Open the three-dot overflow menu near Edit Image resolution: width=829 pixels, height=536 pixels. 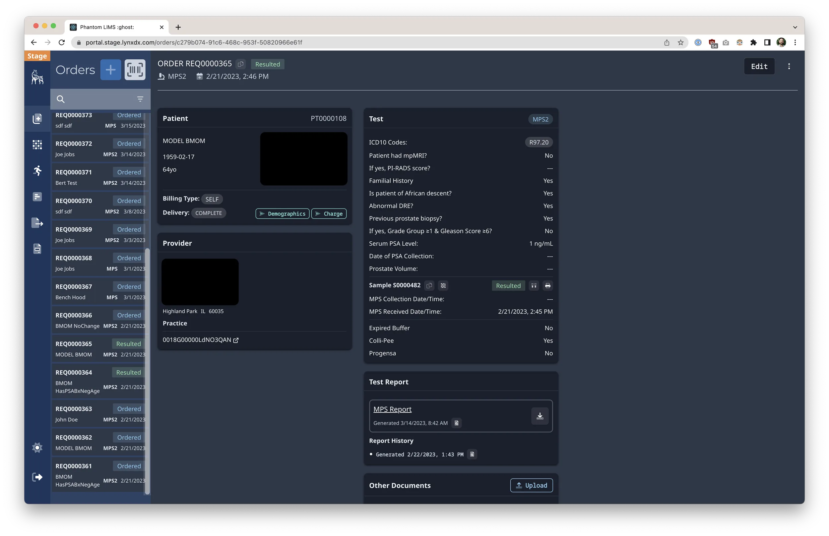(x=789, y=66)
